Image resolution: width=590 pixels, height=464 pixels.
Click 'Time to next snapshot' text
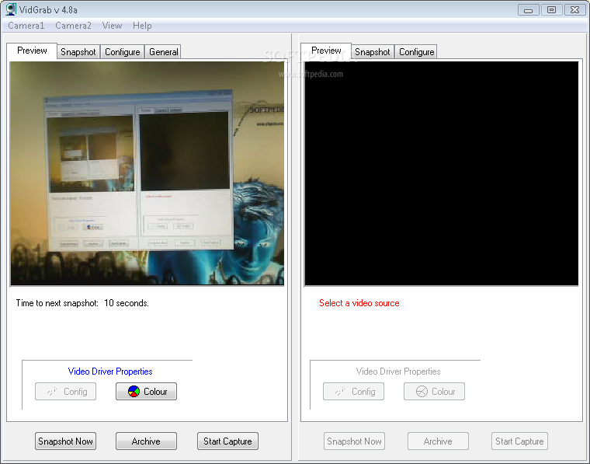82,303
